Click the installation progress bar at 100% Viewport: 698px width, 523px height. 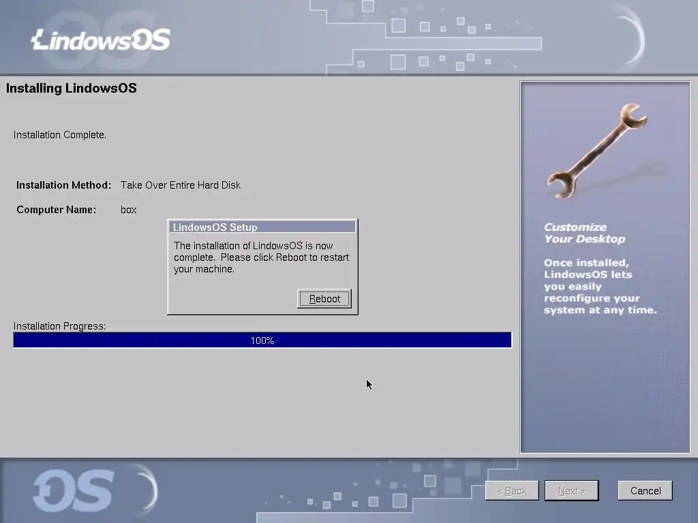[x=262, y=340]
